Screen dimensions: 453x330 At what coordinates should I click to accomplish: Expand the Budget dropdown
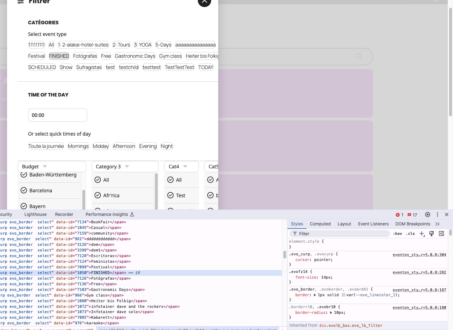point(52,167)
